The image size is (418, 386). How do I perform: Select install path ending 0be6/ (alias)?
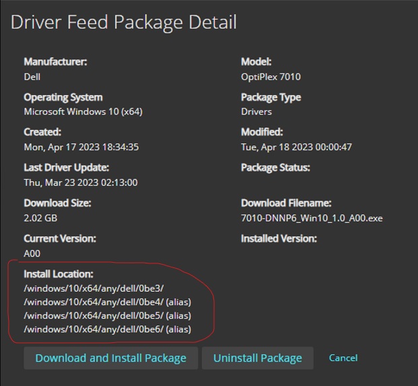pyautogui.click(x=108, y=329)
